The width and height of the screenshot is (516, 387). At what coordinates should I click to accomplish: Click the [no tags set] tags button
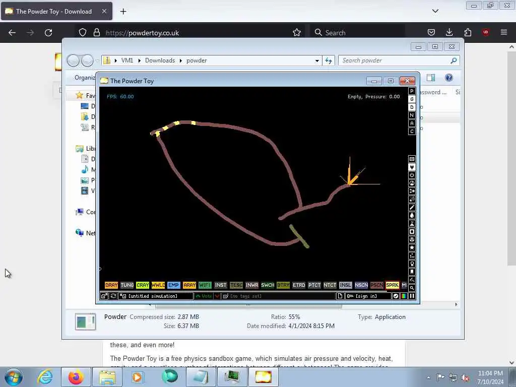(x=278, y=296)
